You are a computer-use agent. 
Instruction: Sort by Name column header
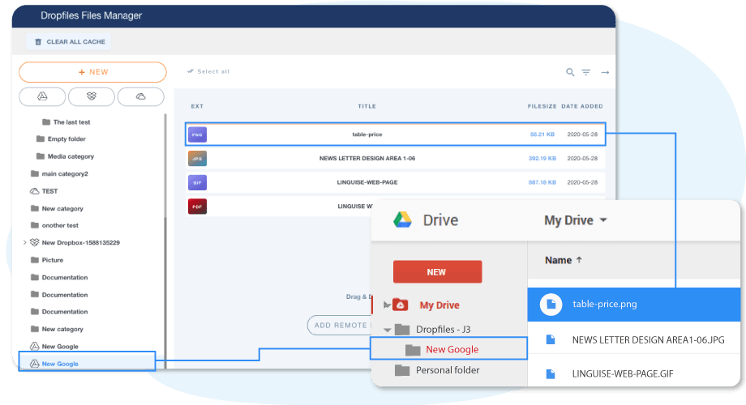click(x=563, y=260)
